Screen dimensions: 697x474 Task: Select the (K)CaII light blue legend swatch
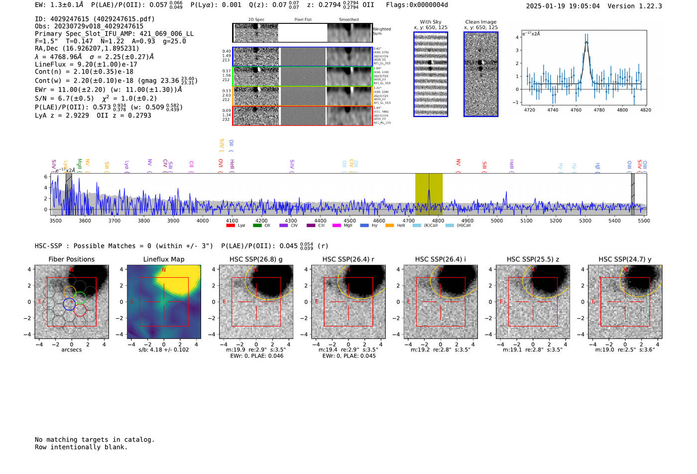tap(417, 225)
